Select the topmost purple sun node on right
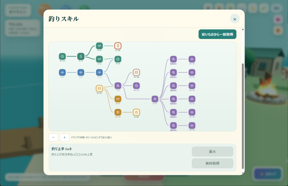The image size is (288, 186). tap(192, 59)
